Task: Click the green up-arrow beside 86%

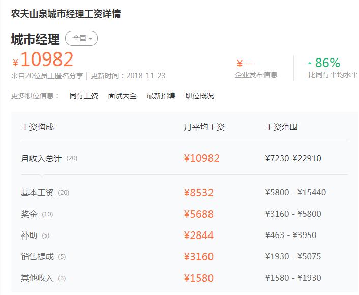Action: (310, 63)
